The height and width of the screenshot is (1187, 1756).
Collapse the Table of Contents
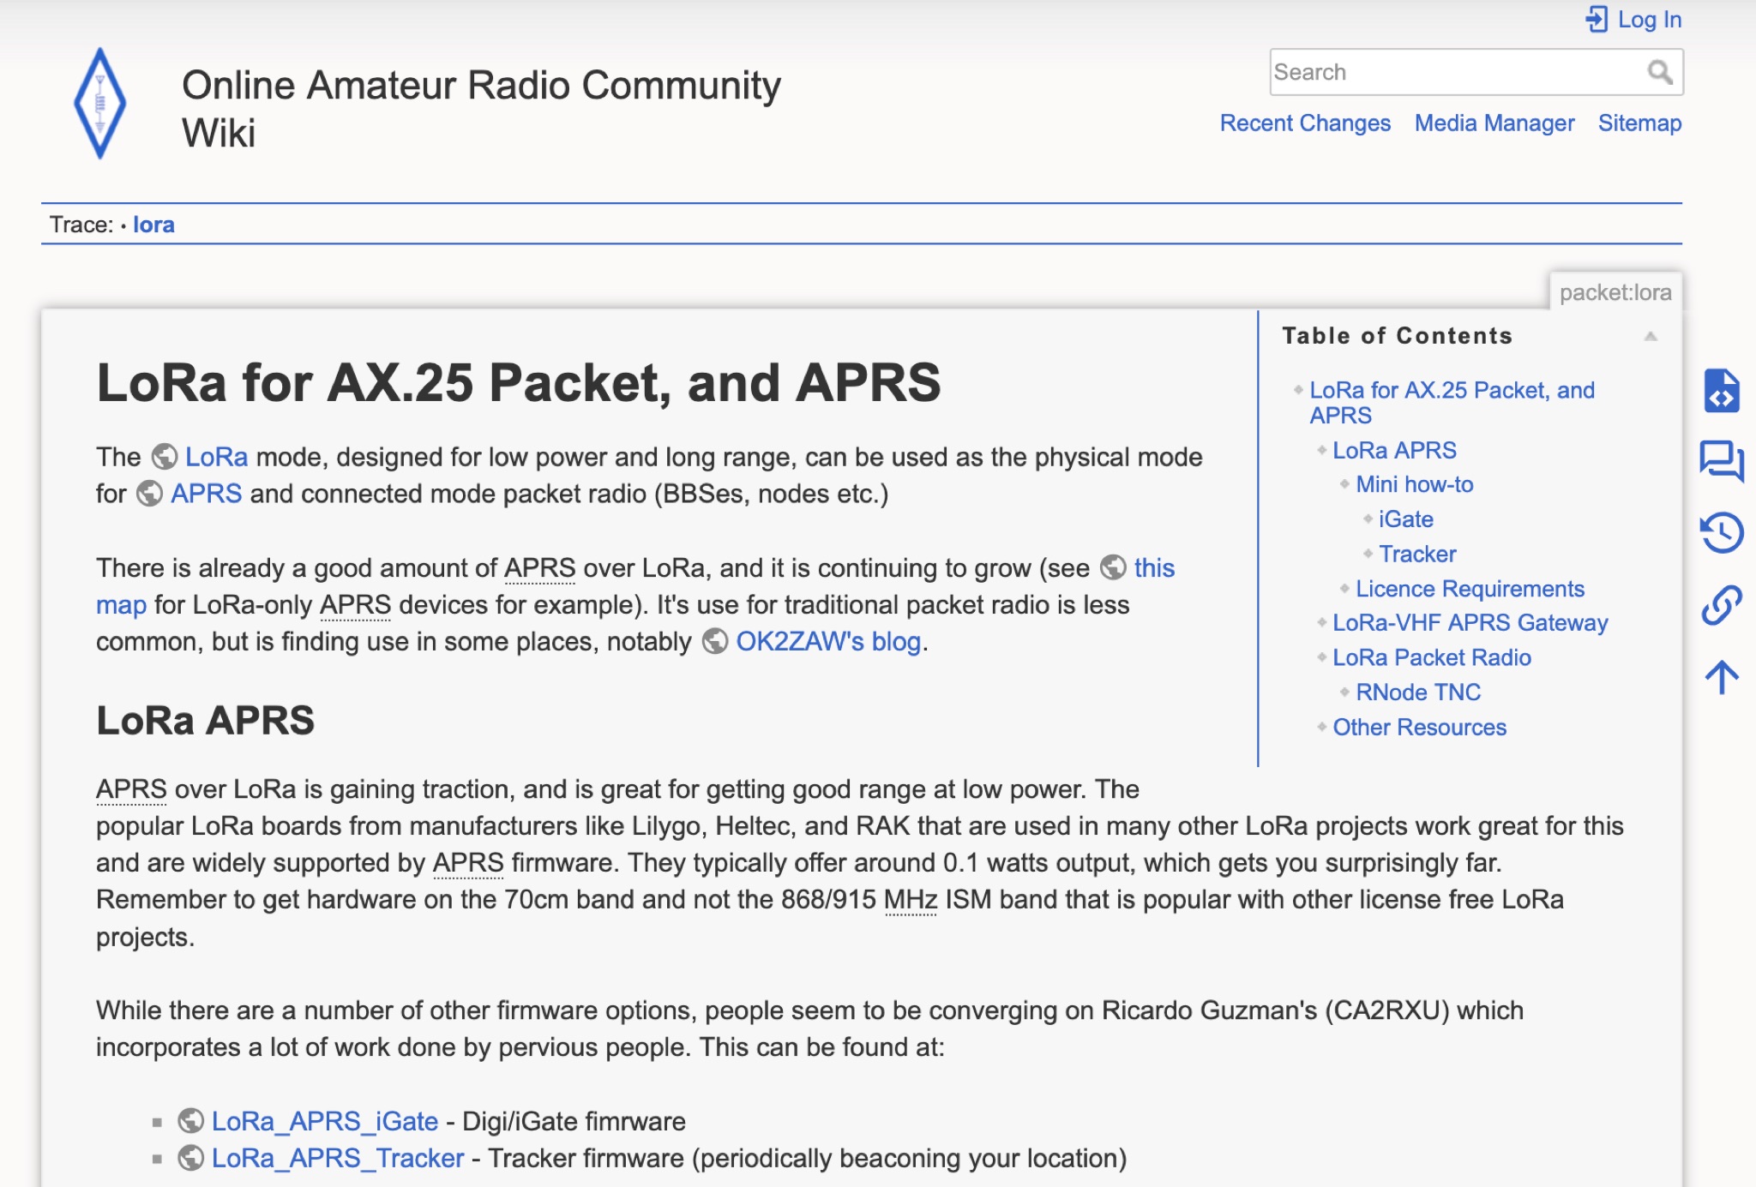click(x=1651, y=336)
